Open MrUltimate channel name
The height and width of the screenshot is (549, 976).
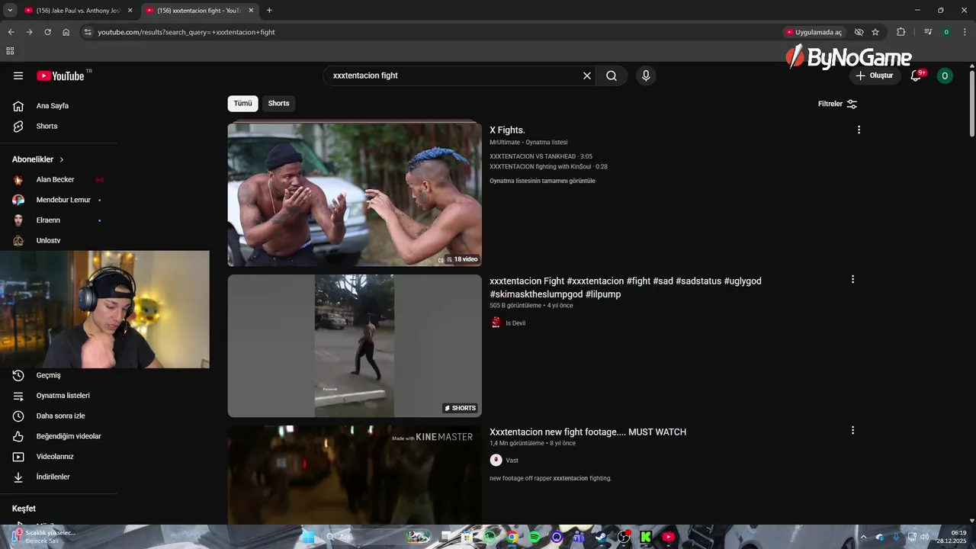pos(505,143)
